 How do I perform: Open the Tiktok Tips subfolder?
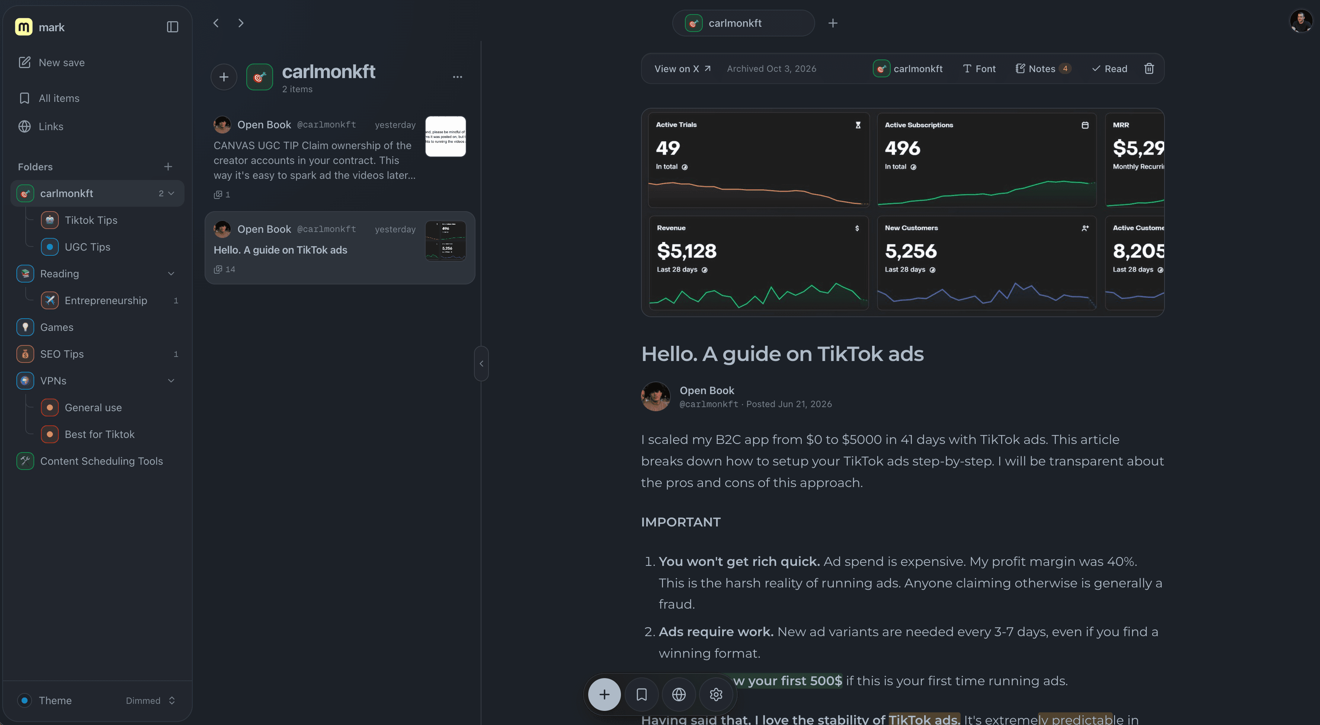point(109,220)
